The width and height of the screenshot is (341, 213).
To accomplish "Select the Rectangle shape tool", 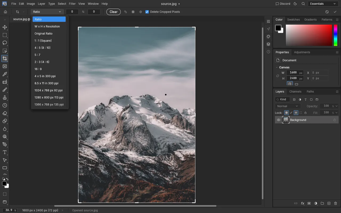I will [5, 168].
